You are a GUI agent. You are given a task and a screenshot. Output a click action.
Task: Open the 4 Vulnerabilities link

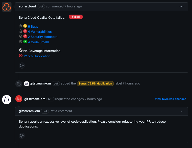40,32
